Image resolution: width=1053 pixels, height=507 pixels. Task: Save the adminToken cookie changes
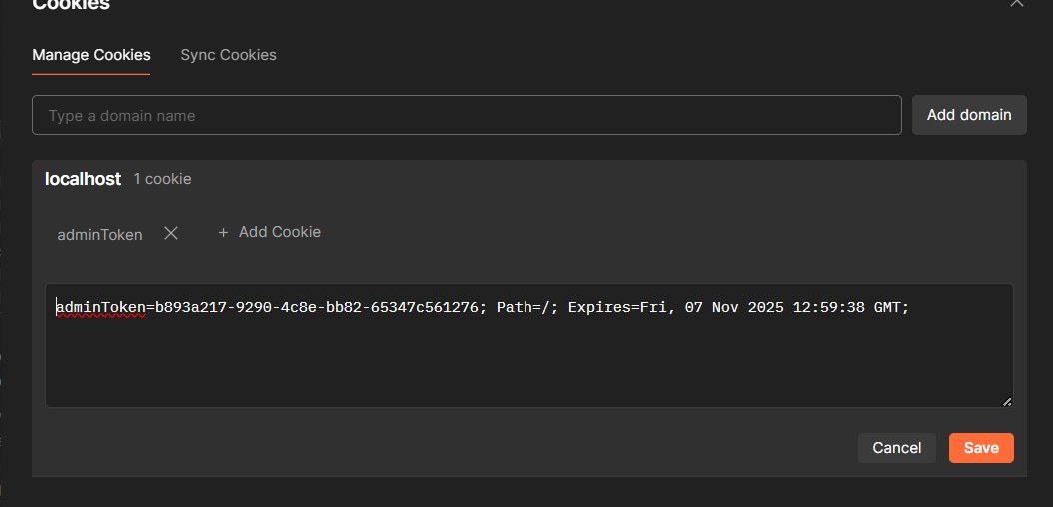coord(980,448)
